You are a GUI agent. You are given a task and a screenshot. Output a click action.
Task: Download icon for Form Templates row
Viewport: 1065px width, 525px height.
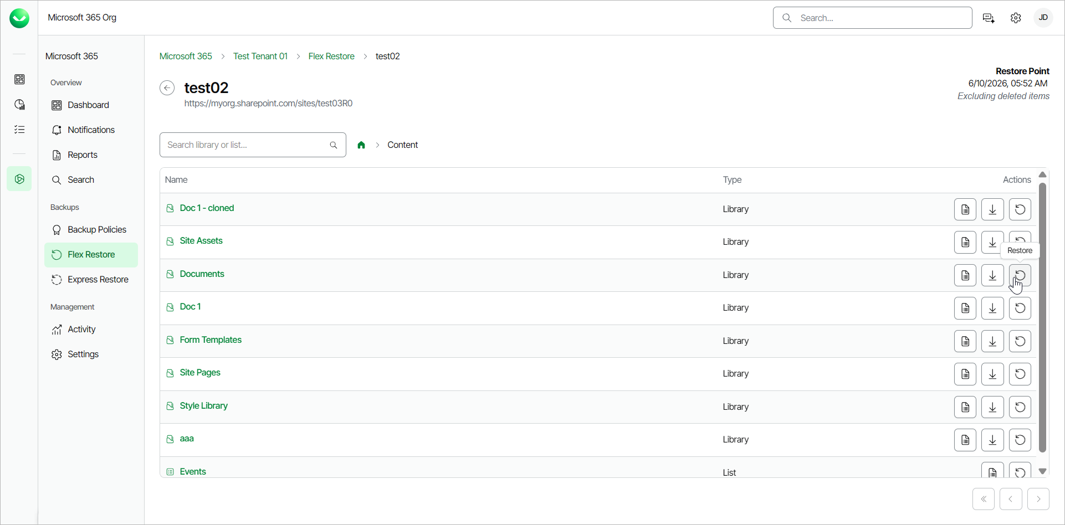tap(992, 341)
